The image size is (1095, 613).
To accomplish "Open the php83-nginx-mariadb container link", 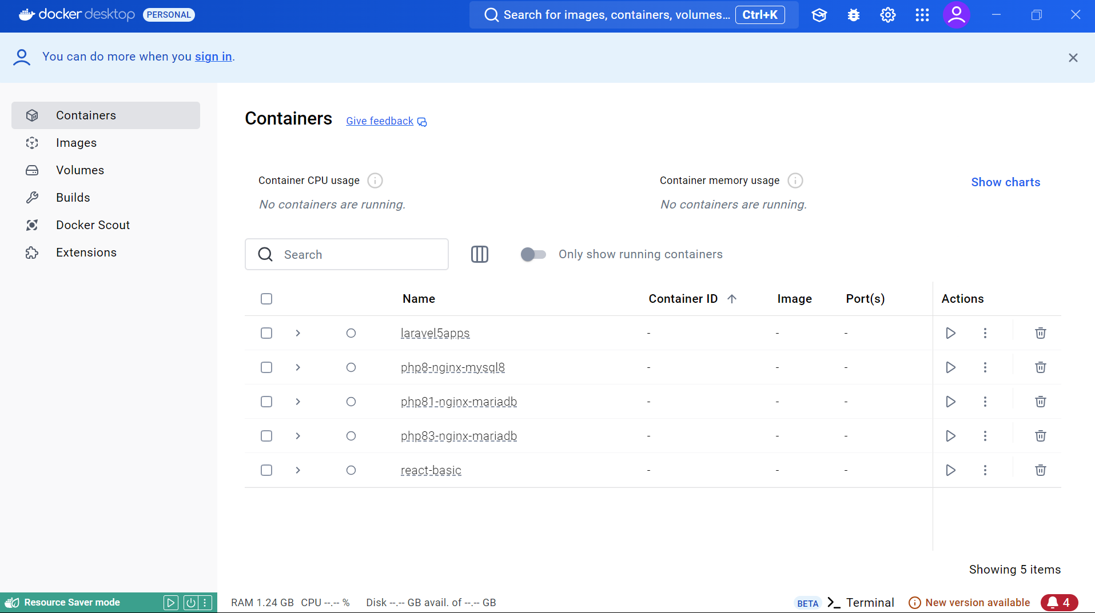I will (x=459, y=436).
